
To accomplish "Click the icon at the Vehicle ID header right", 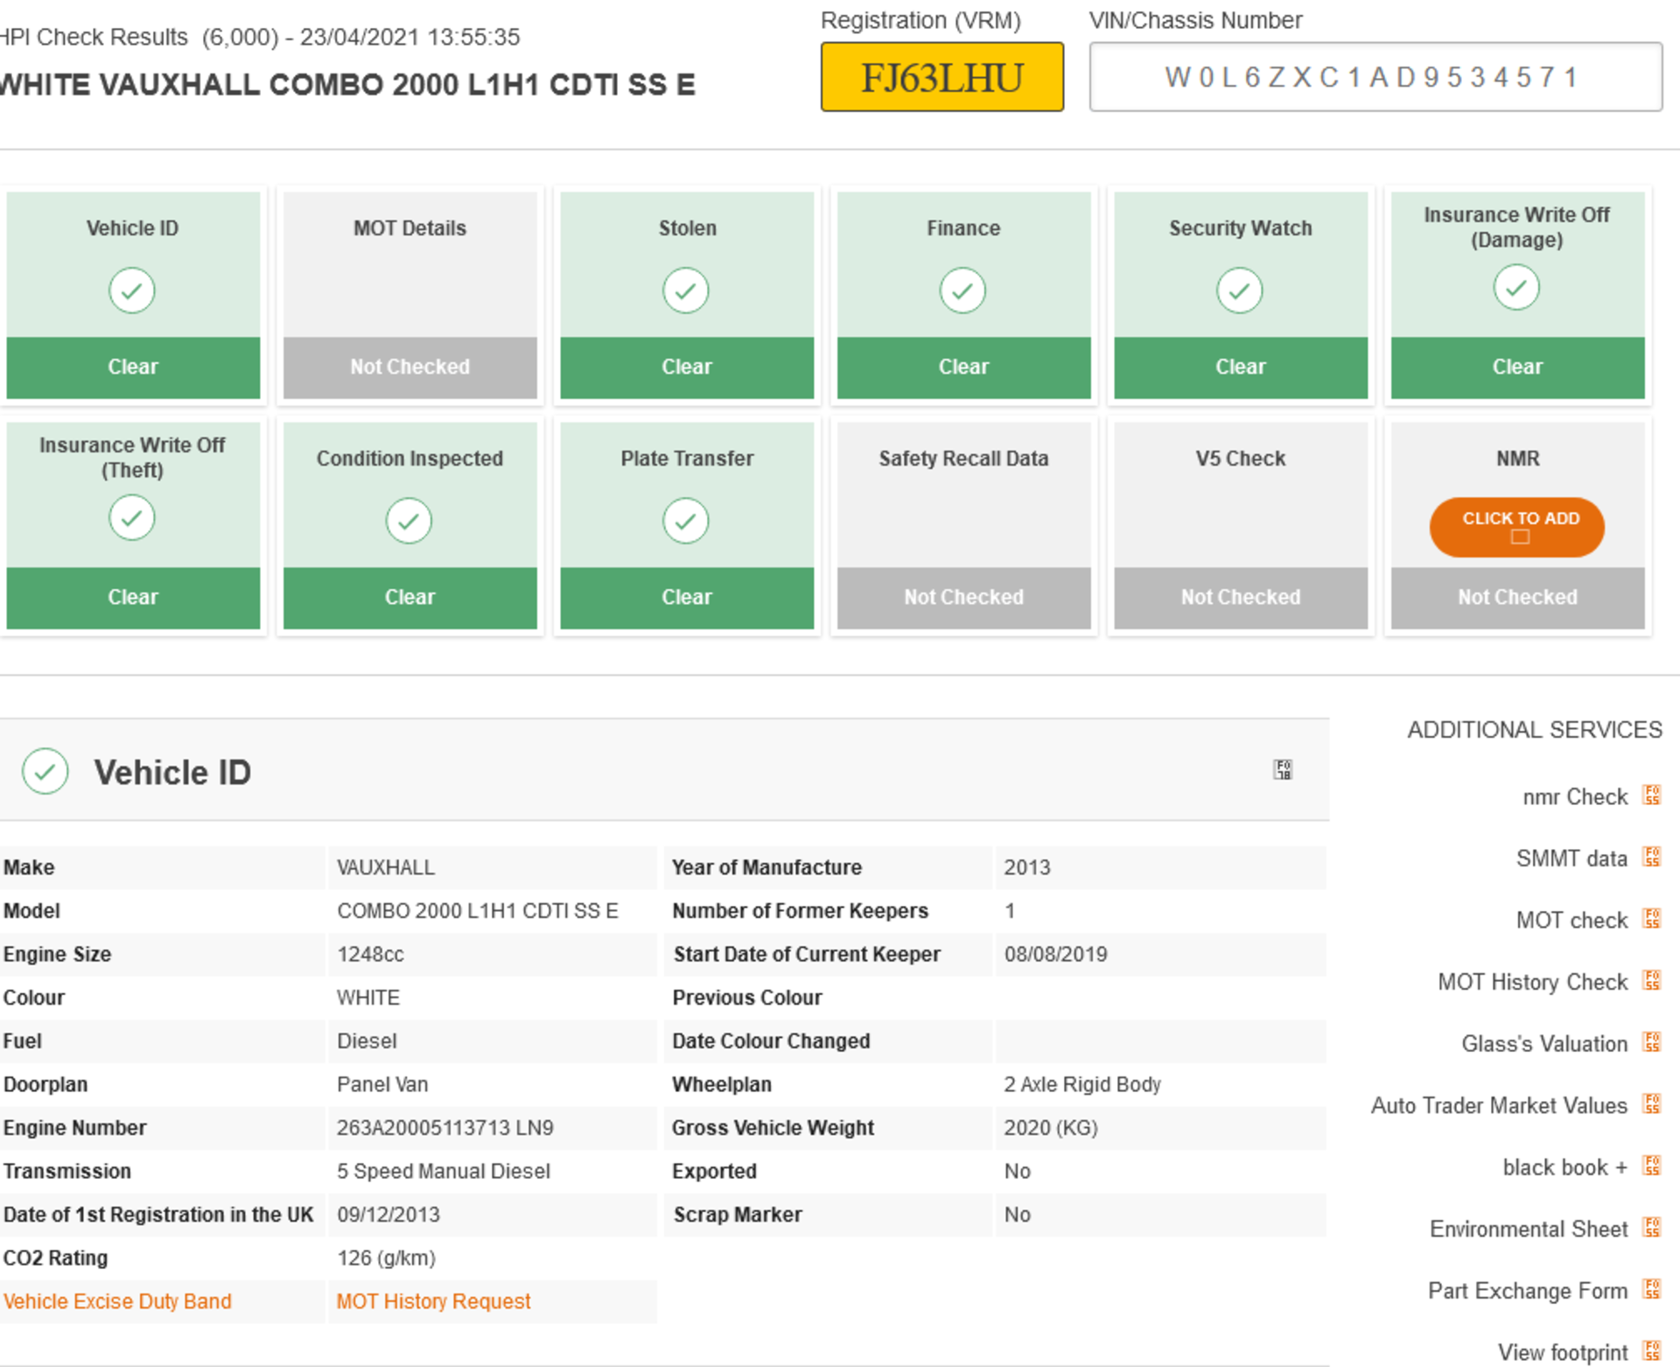I will [x=1283, y=769].
